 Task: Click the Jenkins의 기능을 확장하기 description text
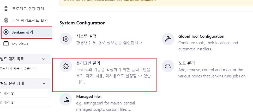click(114, 76)
